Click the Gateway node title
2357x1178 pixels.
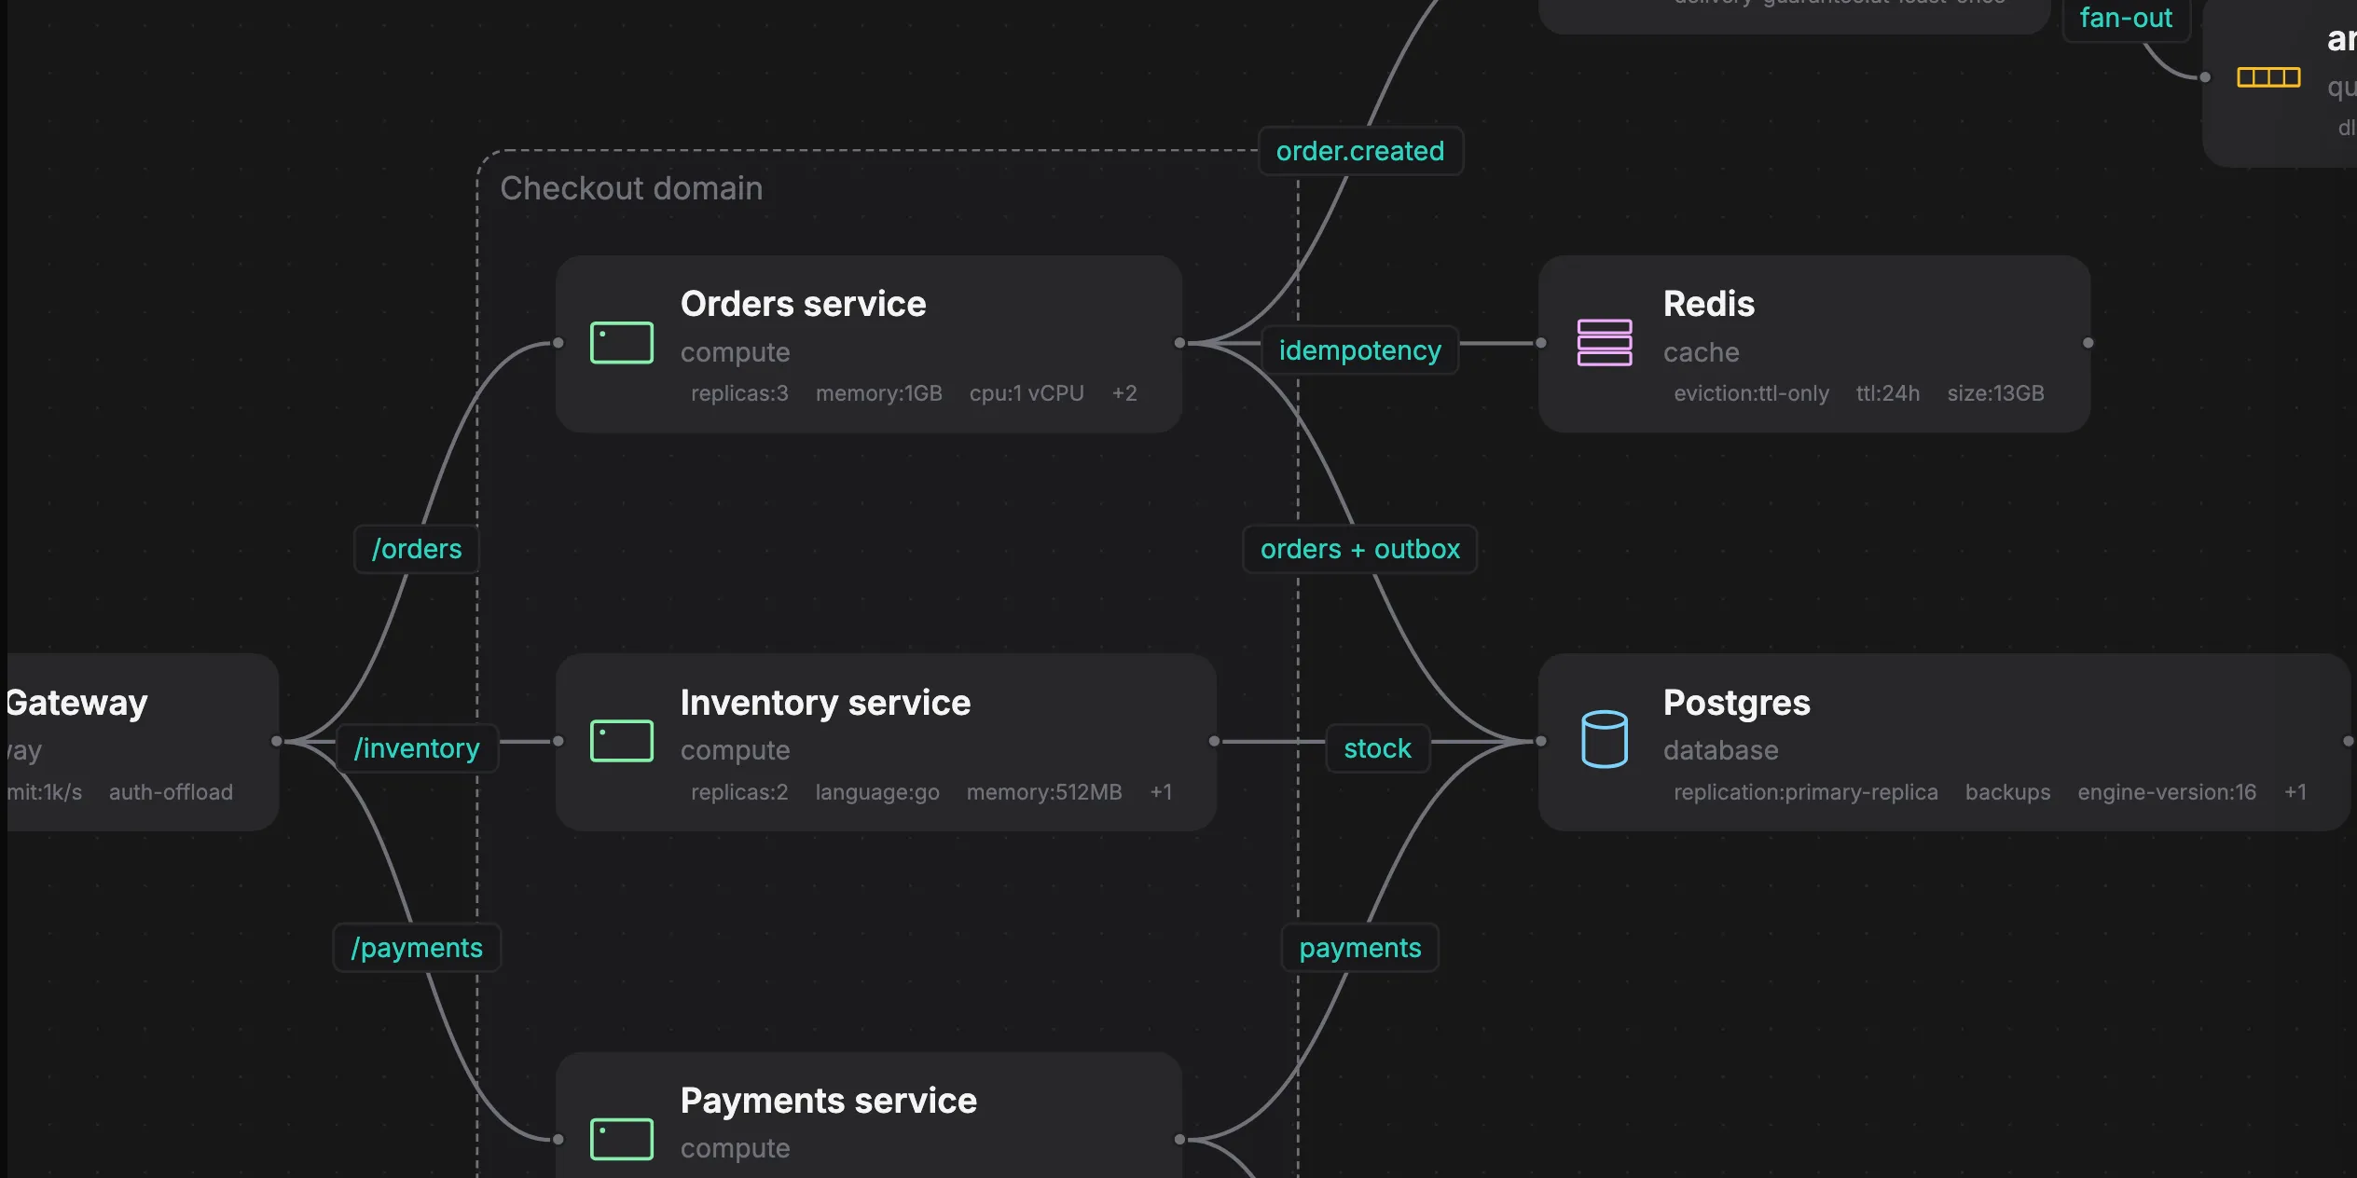coord(76,703)
